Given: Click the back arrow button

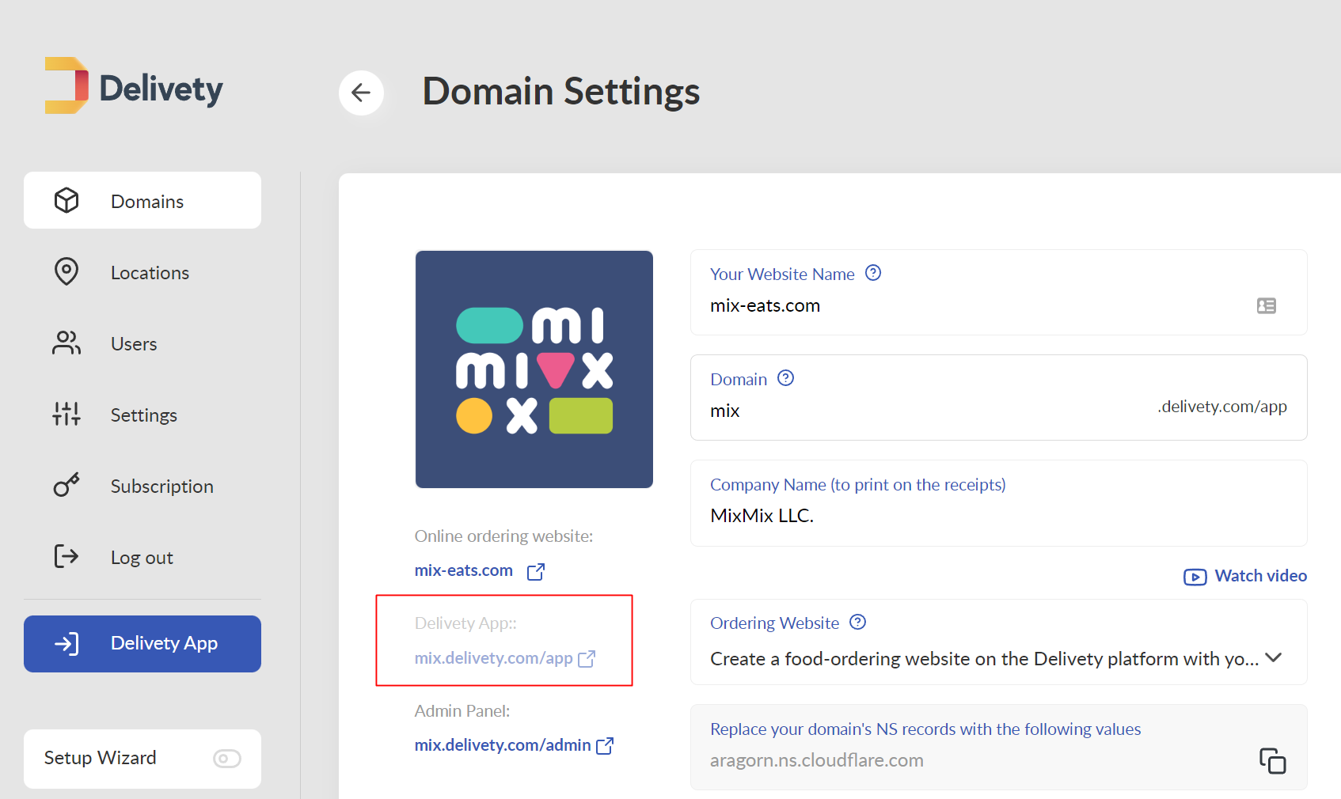Looking at the screenshot, I should (x=362, y=93).
